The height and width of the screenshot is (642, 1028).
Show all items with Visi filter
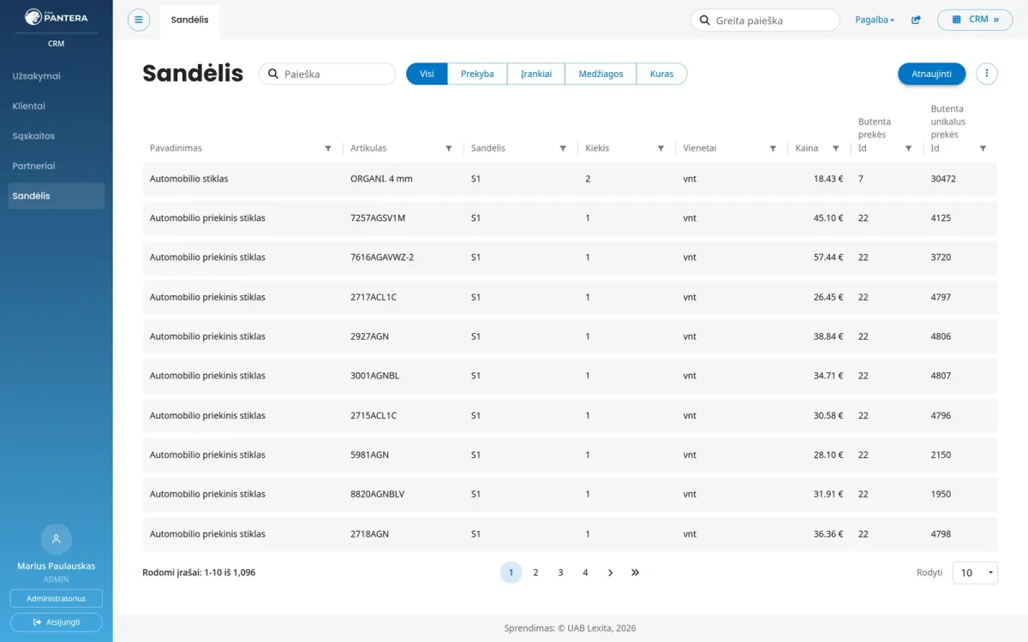tap(427, 74)
